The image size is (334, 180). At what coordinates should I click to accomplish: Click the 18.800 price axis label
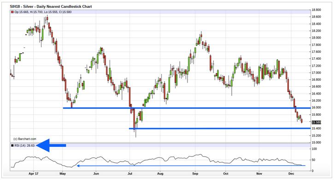[316, 10]
